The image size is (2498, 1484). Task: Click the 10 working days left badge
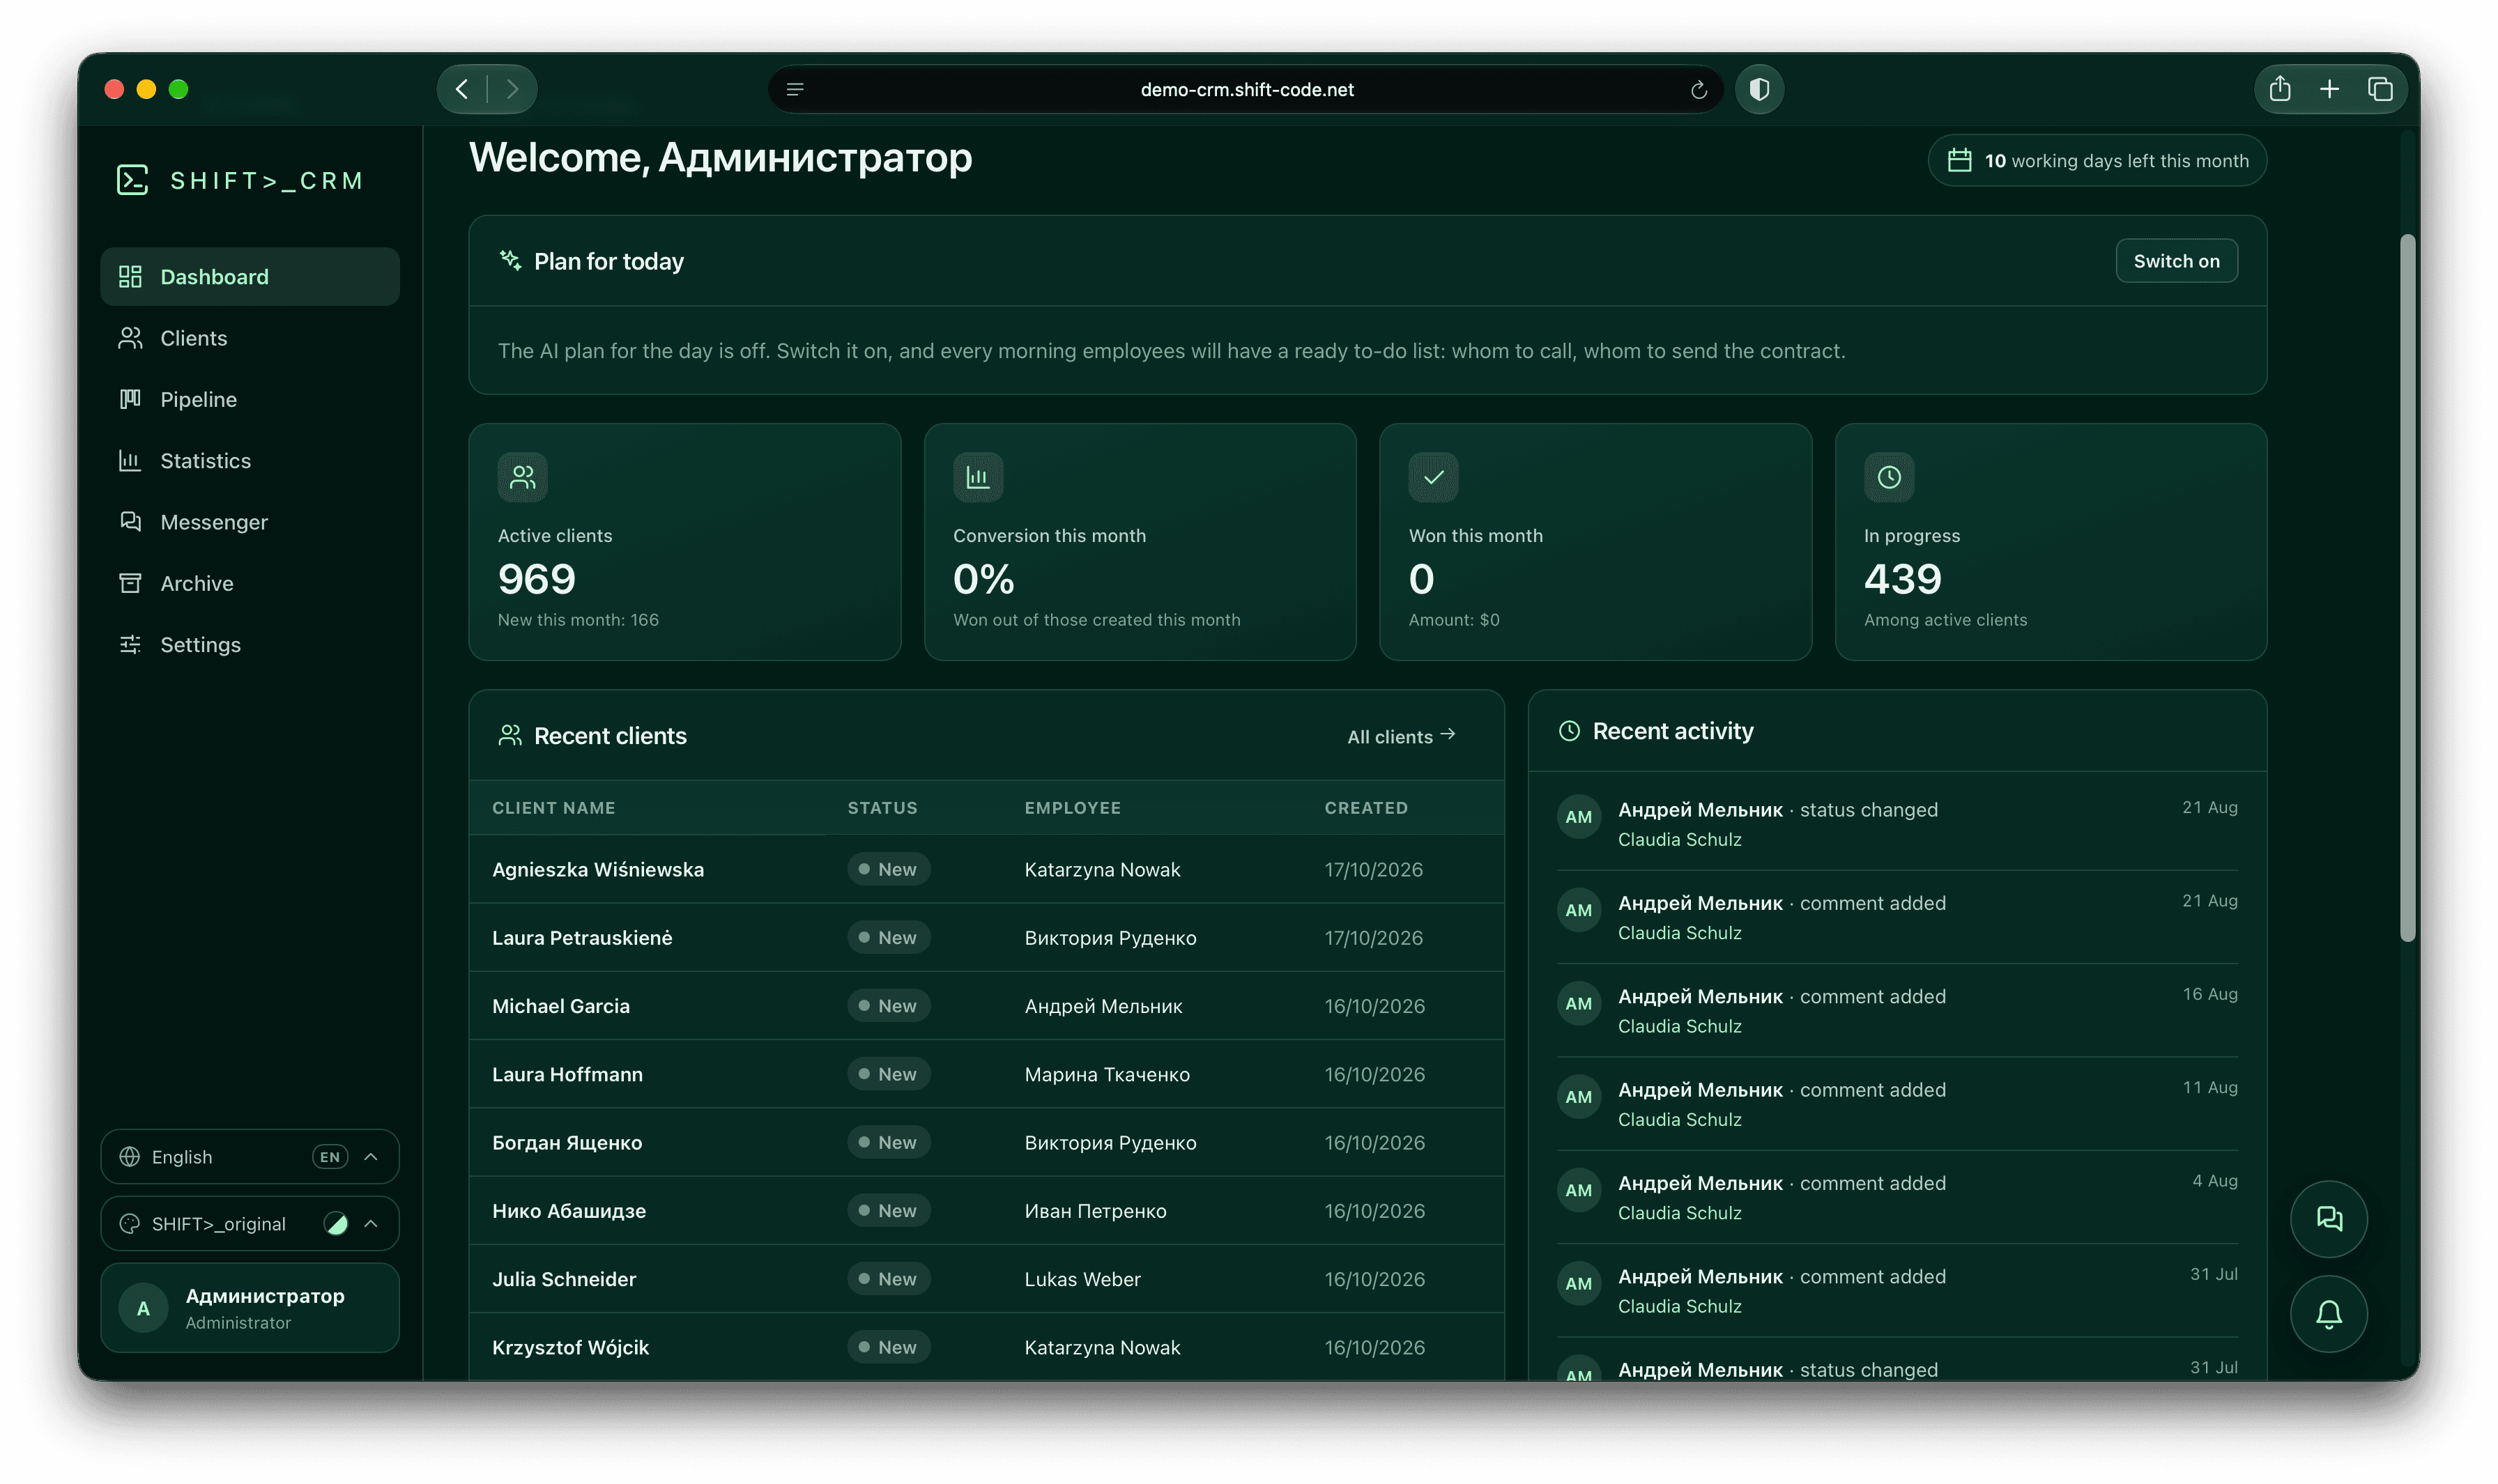coord(2096,160)
